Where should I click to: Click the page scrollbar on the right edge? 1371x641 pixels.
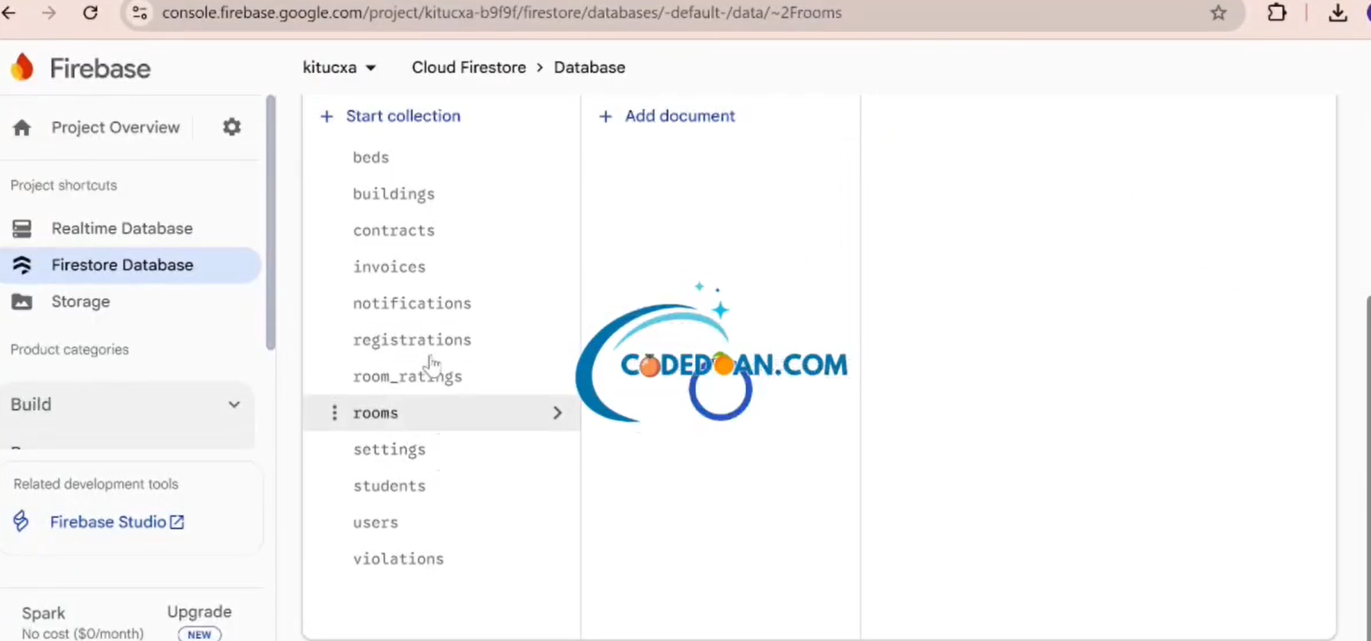click(1368, 468)
